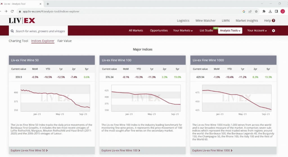This screenshot has width=288, height=157.
Task: Open the List Studio menu item
Action: (206, 31)
